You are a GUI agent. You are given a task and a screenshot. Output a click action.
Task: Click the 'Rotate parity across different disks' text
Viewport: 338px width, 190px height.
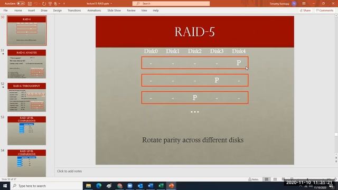coord(193,140)
